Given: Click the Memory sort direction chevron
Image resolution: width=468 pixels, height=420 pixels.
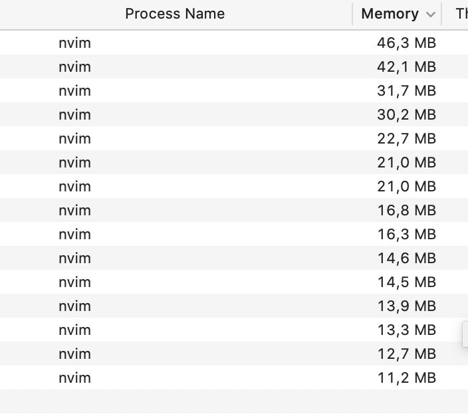Looking at the screenshot, I should 430,15.
